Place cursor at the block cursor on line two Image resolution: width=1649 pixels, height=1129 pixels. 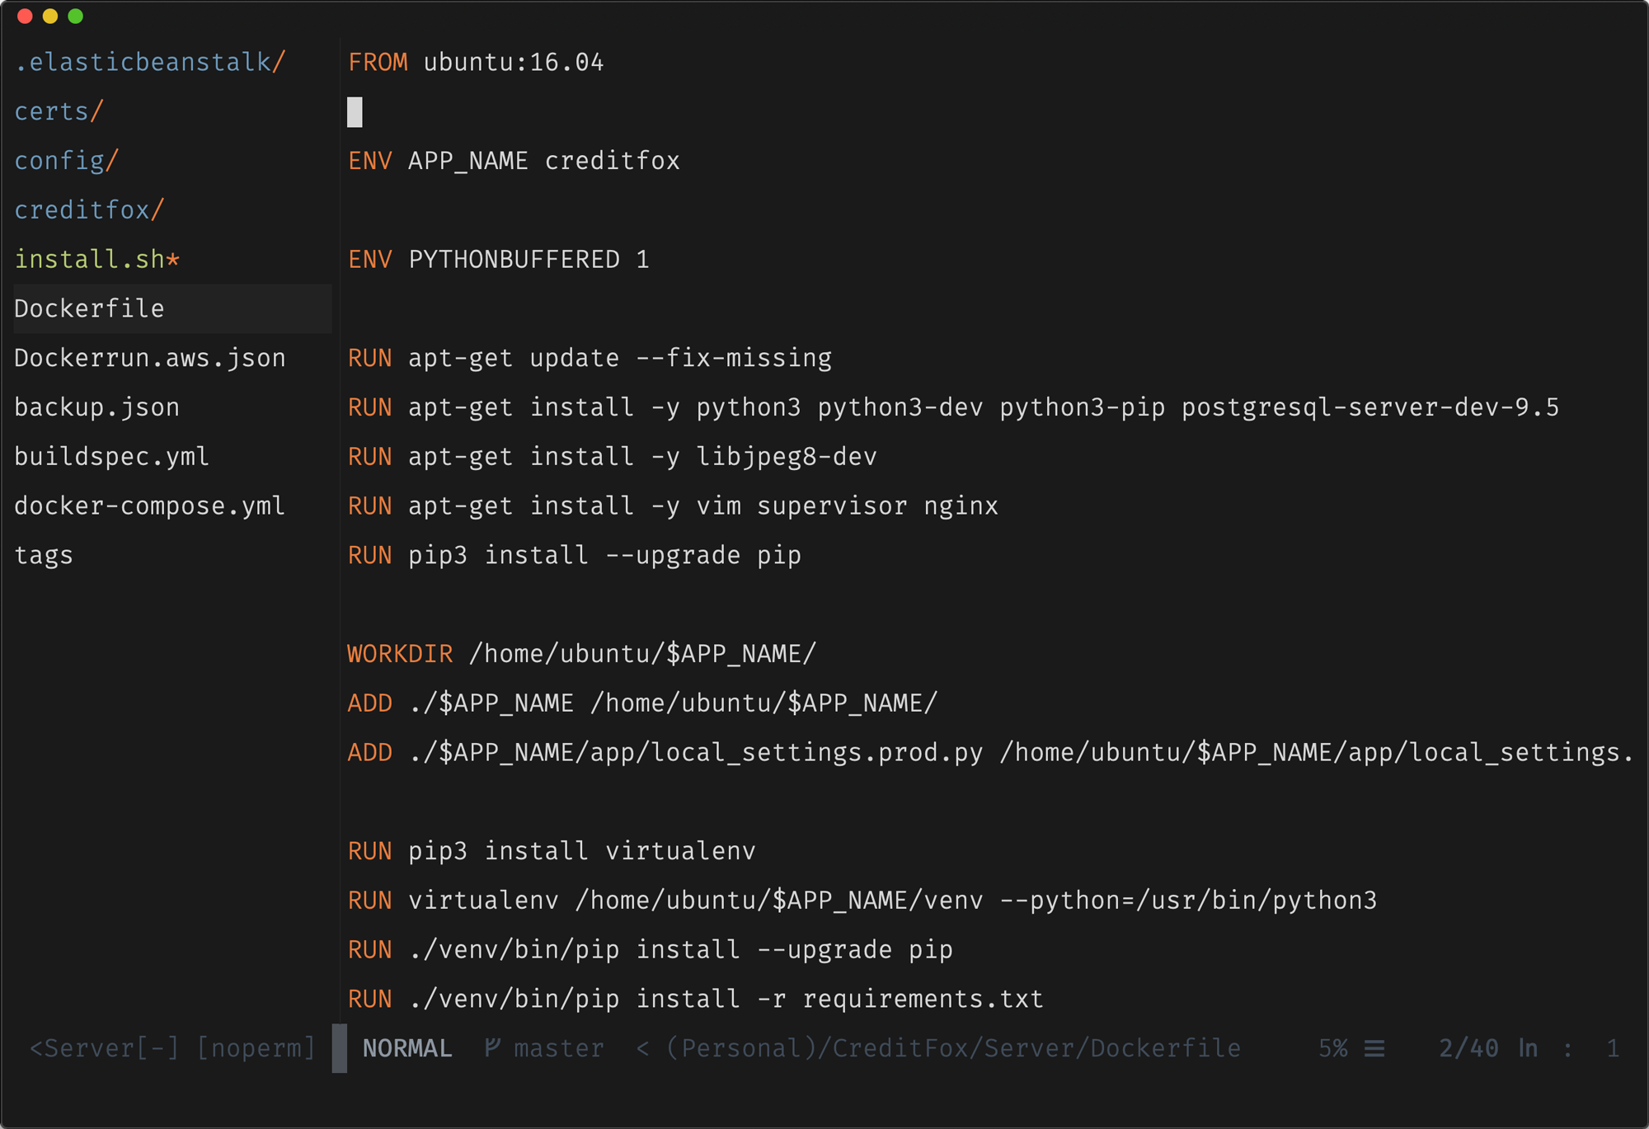click(355, 111)
